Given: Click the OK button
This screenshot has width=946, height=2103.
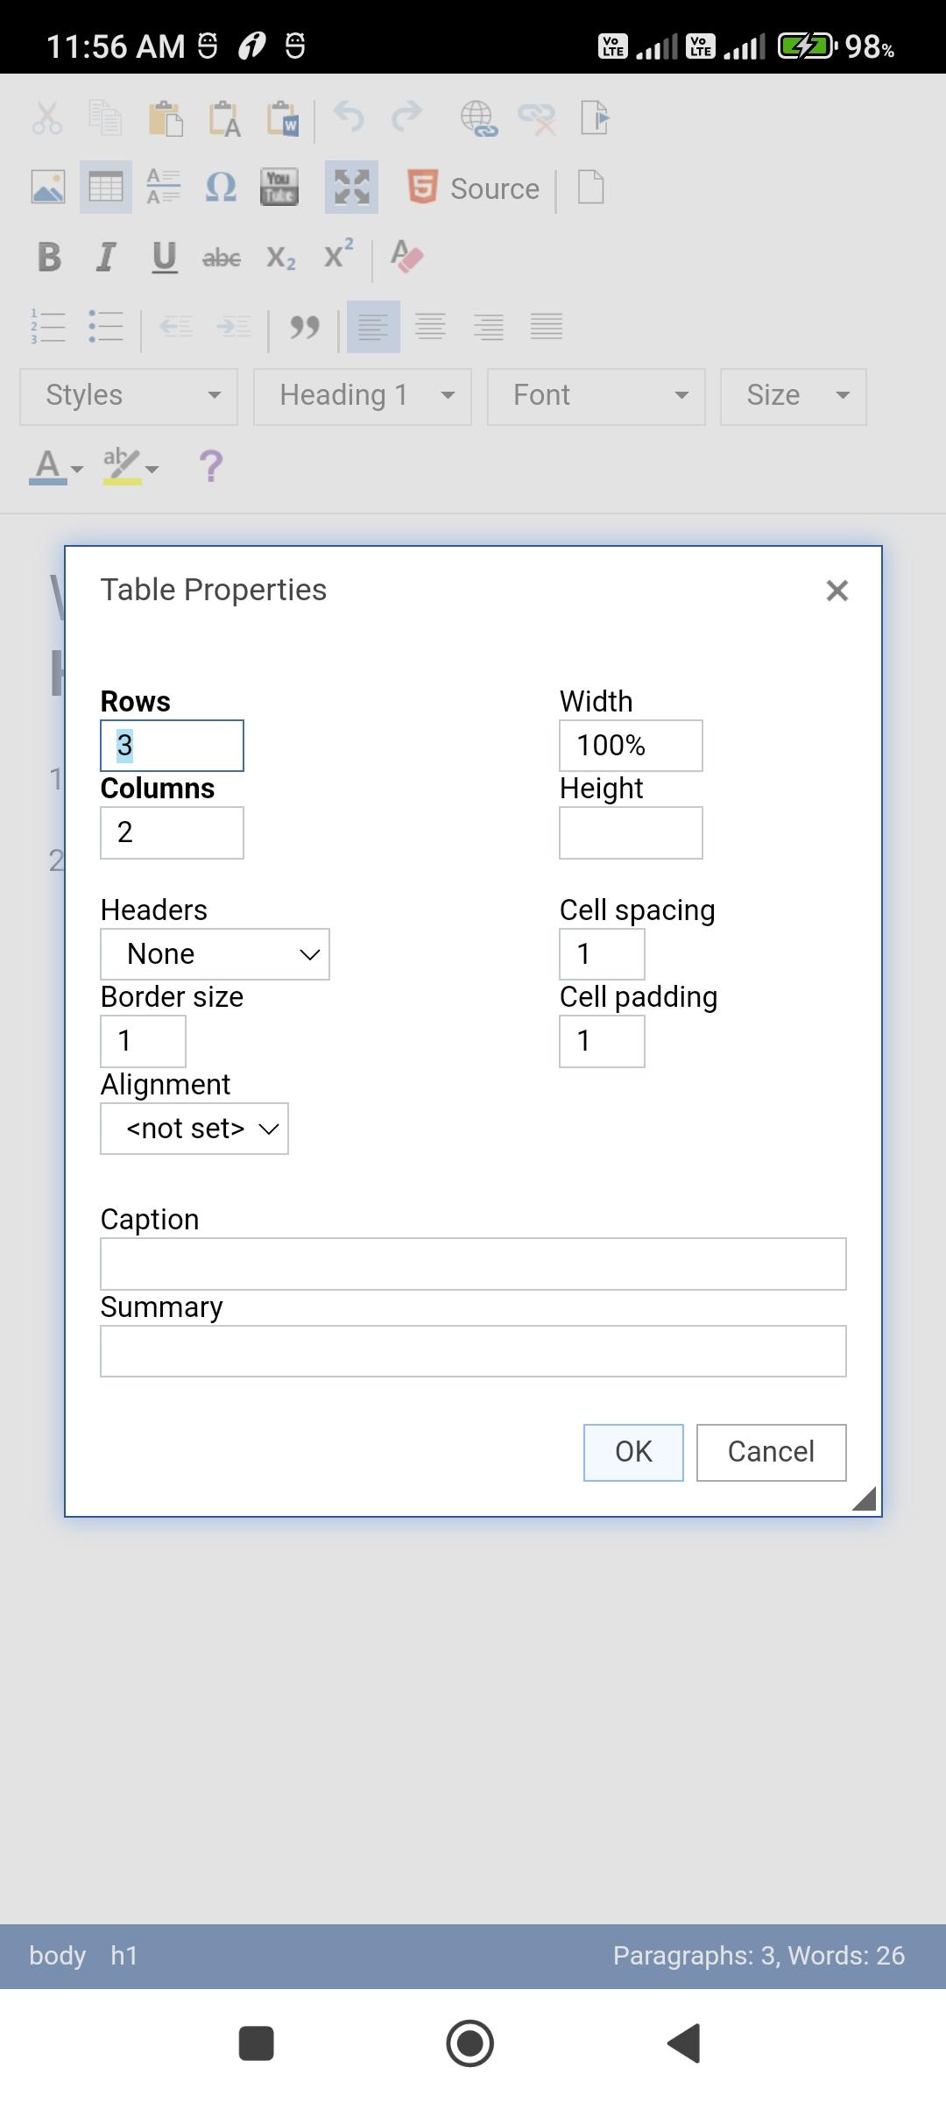Looking at the screenshot, I should pyautogui.click(x=633, y=1452).
